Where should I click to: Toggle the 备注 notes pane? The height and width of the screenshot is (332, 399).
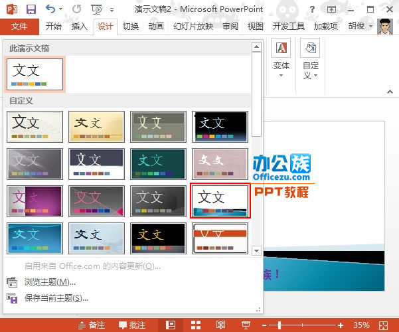point(92,325)
